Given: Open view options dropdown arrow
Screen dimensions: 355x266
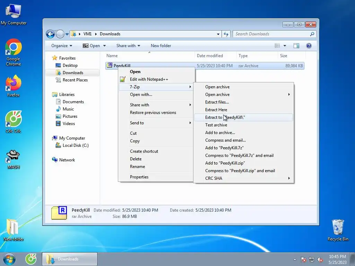Looking at the screenshot, I should [285, 46].
